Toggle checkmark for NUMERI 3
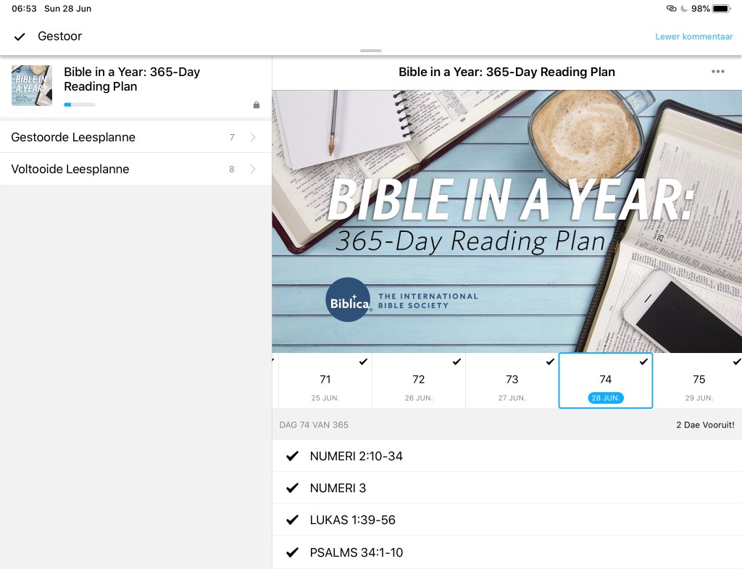The width and height of the screenshot is (742, 569). 293,488
